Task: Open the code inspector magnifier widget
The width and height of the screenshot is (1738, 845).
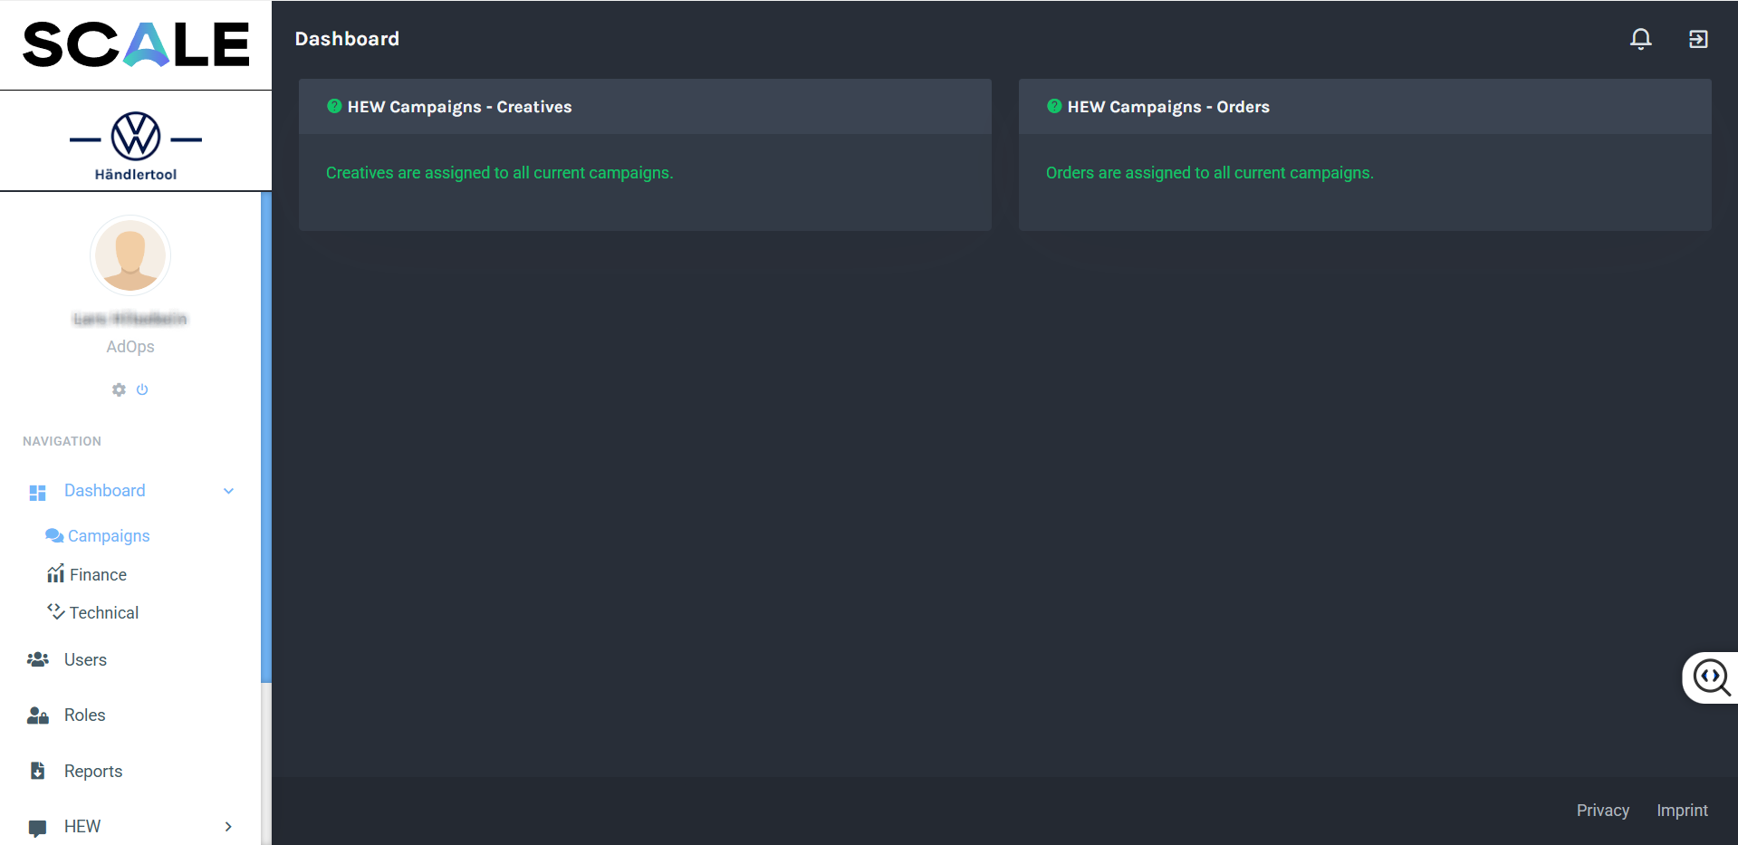Action: (x=1711, y=677)
